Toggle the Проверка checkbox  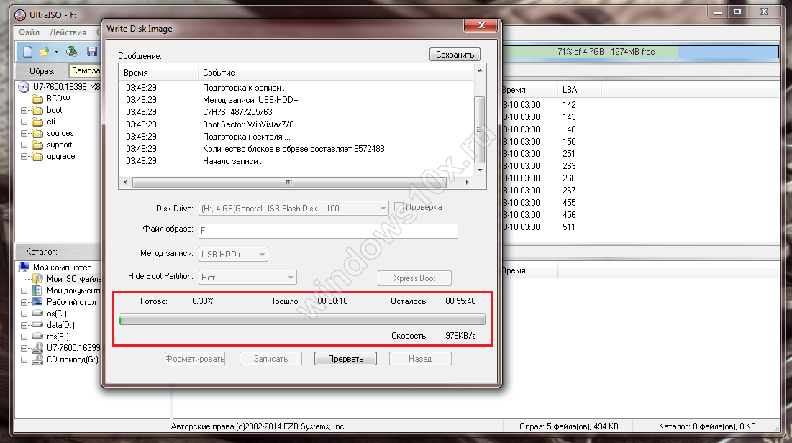pyautogui.click(x=399, y=208)
